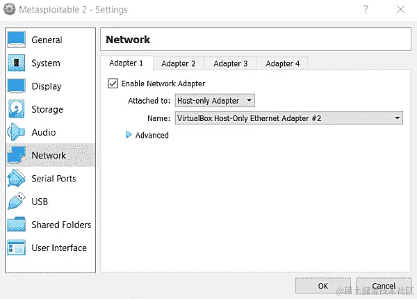Open the adapter Name combo box

coord(289,118)
